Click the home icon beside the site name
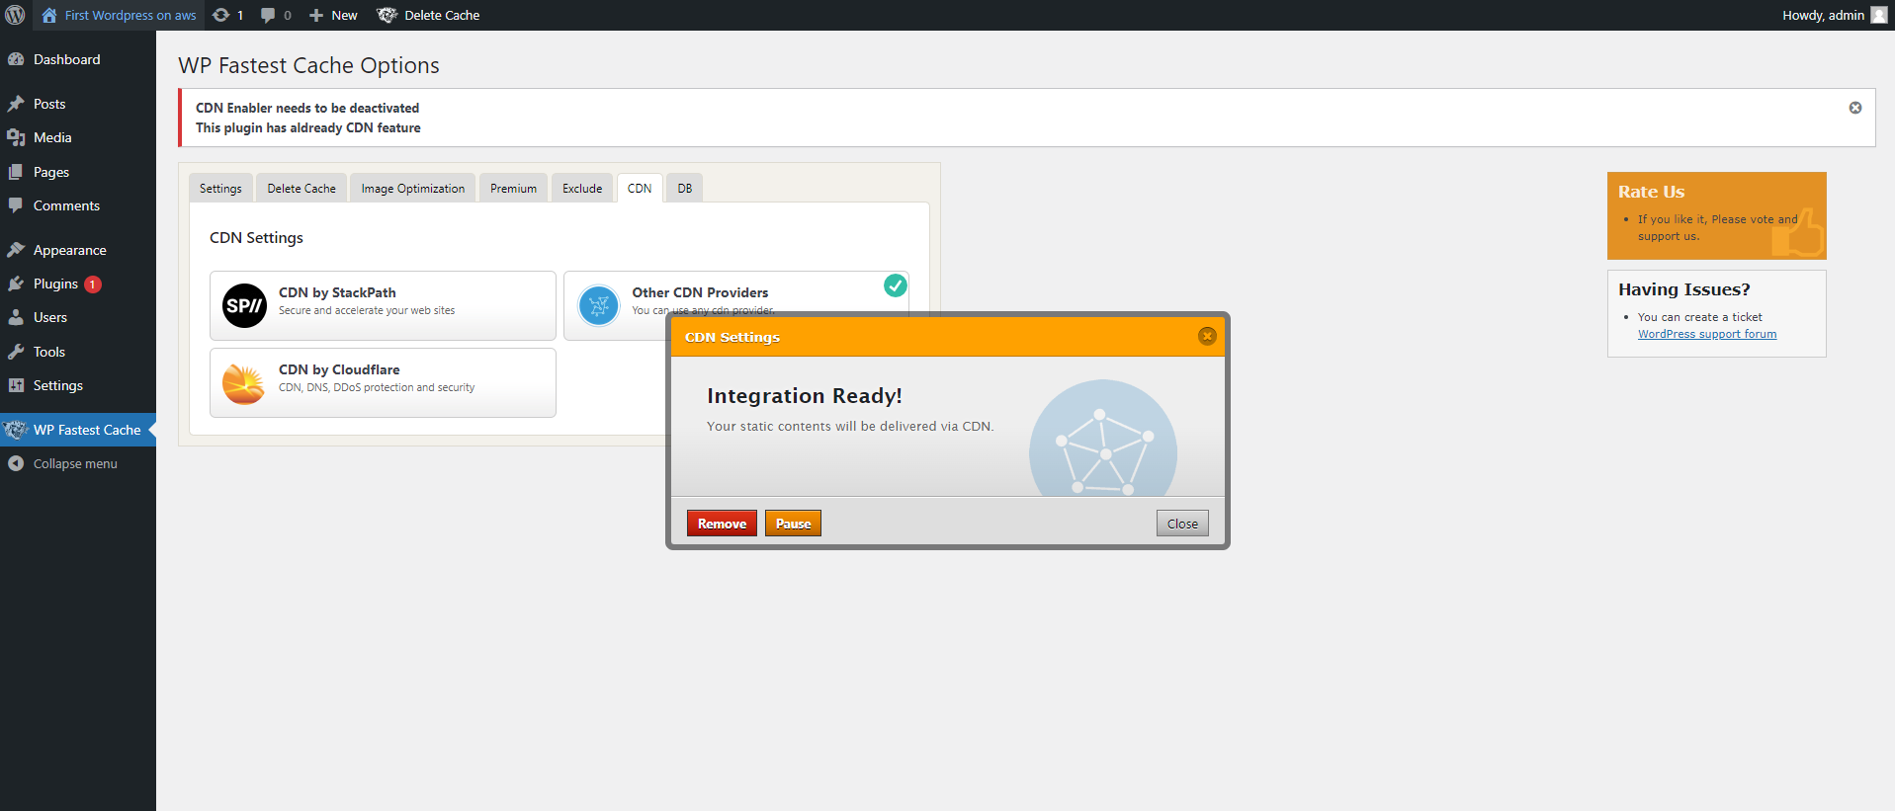Image resolution: width=1895 pixels, height=811 pixels. point(49,15)
